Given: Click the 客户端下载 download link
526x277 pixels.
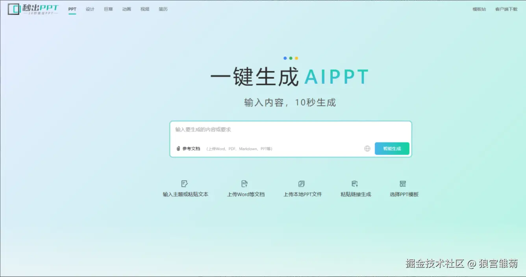Looking at the screenshot, I should click(506, 9).
